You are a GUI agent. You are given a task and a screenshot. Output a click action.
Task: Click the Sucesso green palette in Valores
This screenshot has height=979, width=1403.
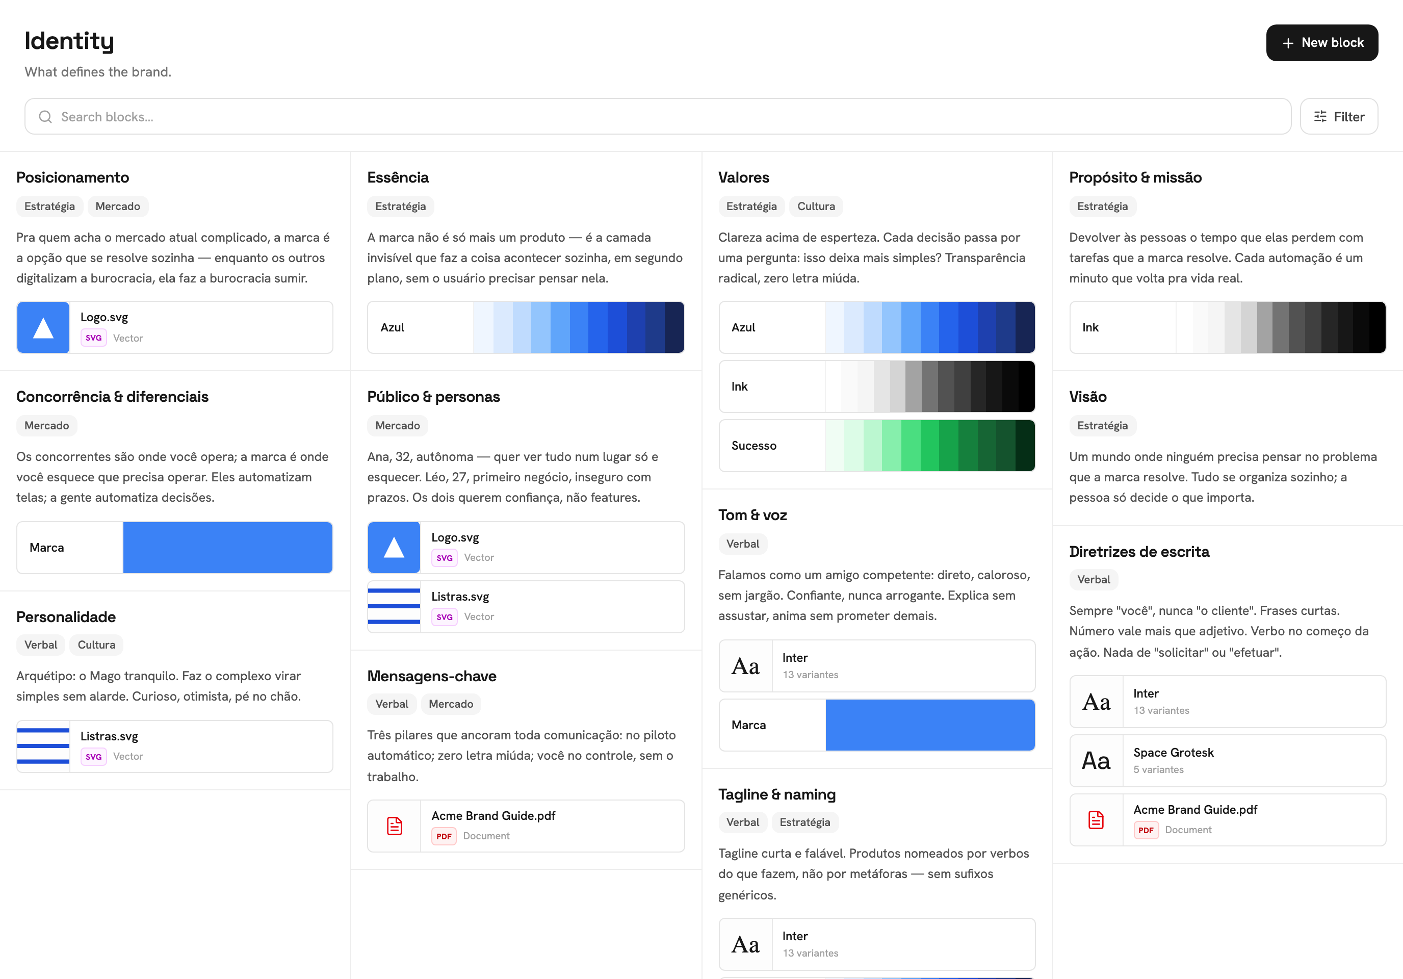click(x=877, y=446)
